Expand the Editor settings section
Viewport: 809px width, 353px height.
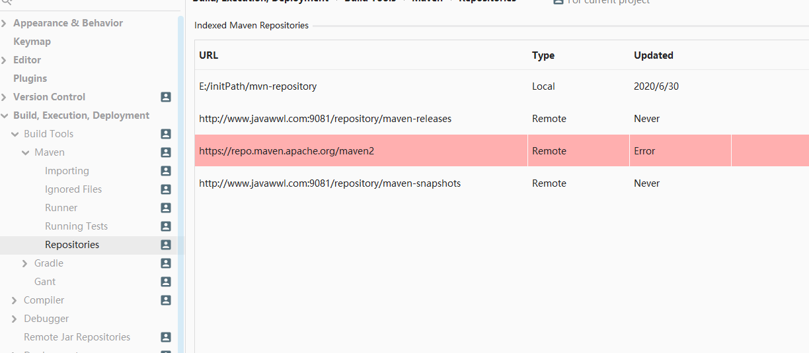click(x=5, y=60)
